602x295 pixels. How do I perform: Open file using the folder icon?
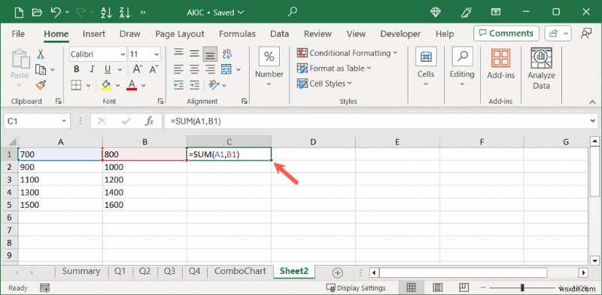[x=37, y=12]
